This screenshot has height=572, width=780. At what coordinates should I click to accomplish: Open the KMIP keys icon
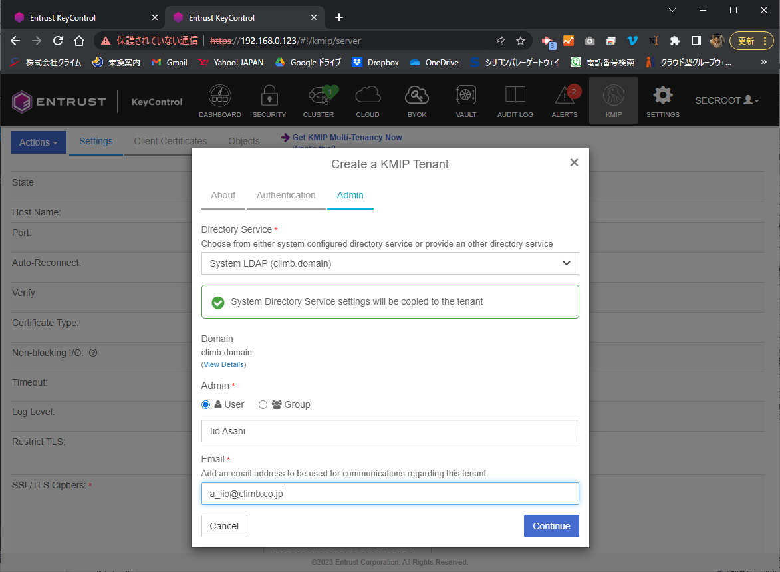[613, 96]
